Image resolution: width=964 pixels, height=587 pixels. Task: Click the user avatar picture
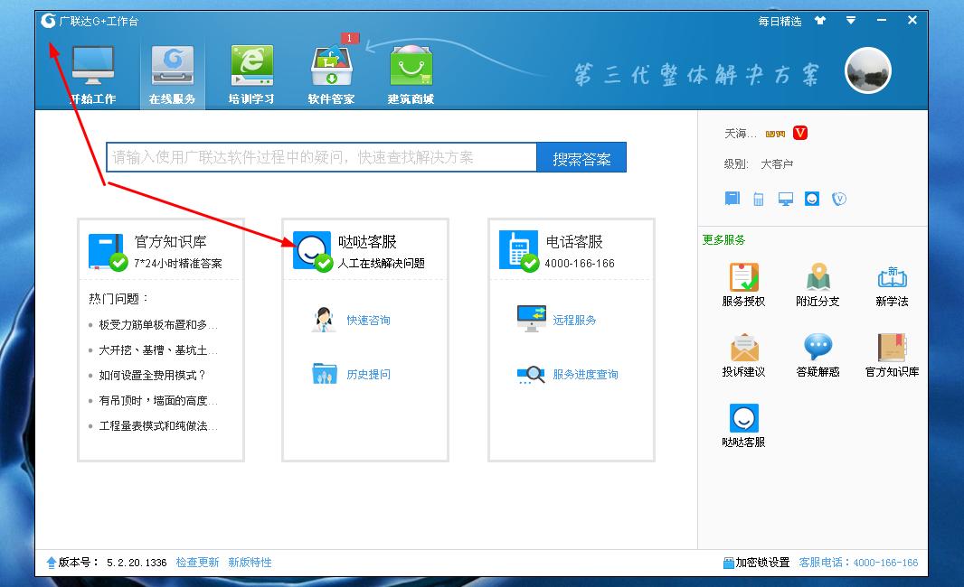pos(868,70)
